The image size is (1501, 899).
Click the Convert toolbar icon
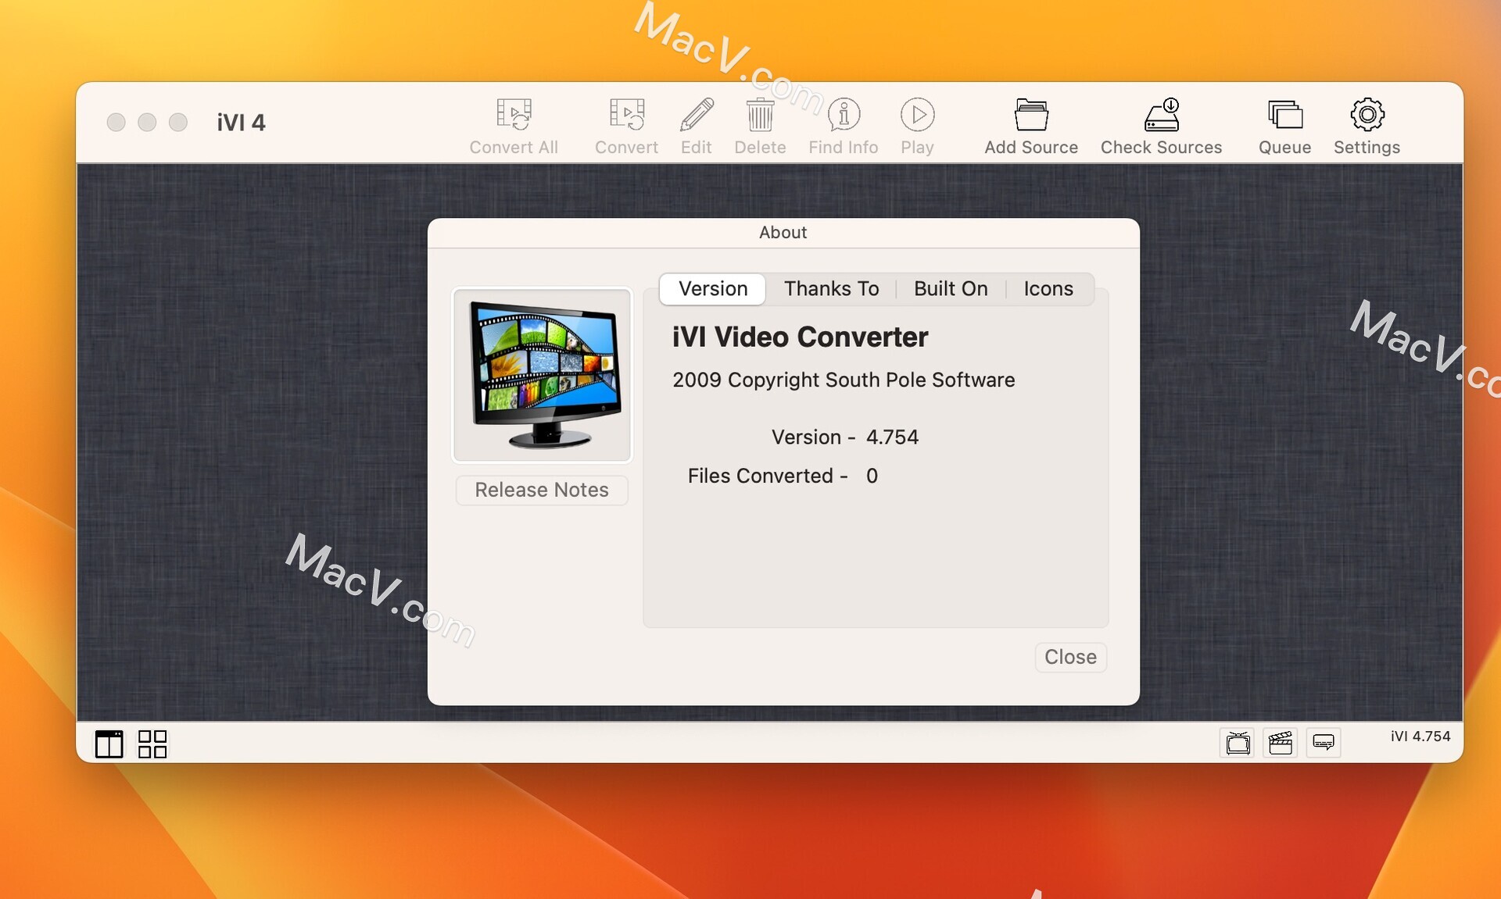point(626,115)
